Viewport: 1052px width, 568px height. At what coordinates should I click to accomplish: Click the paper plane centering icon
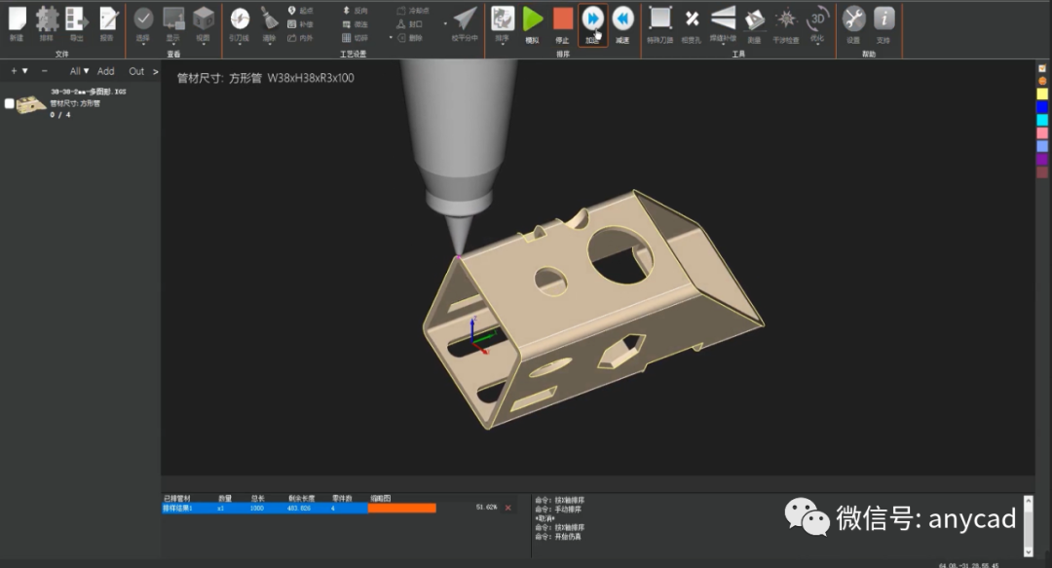pyautogui.click(x=466, y=19)
